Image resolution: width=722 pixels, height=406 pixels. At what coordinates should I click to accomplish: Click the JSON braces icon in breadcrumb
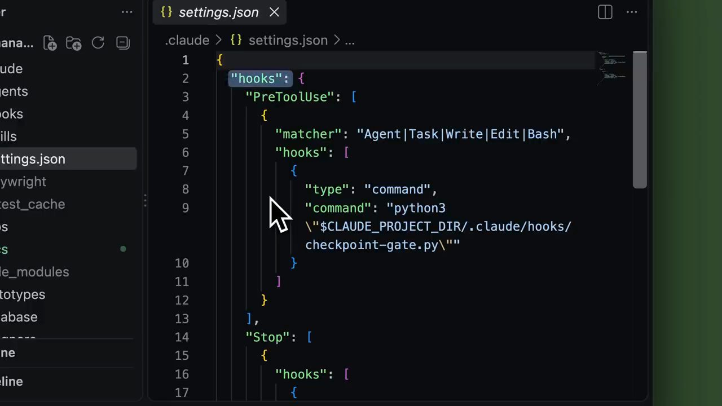point(236,40)
